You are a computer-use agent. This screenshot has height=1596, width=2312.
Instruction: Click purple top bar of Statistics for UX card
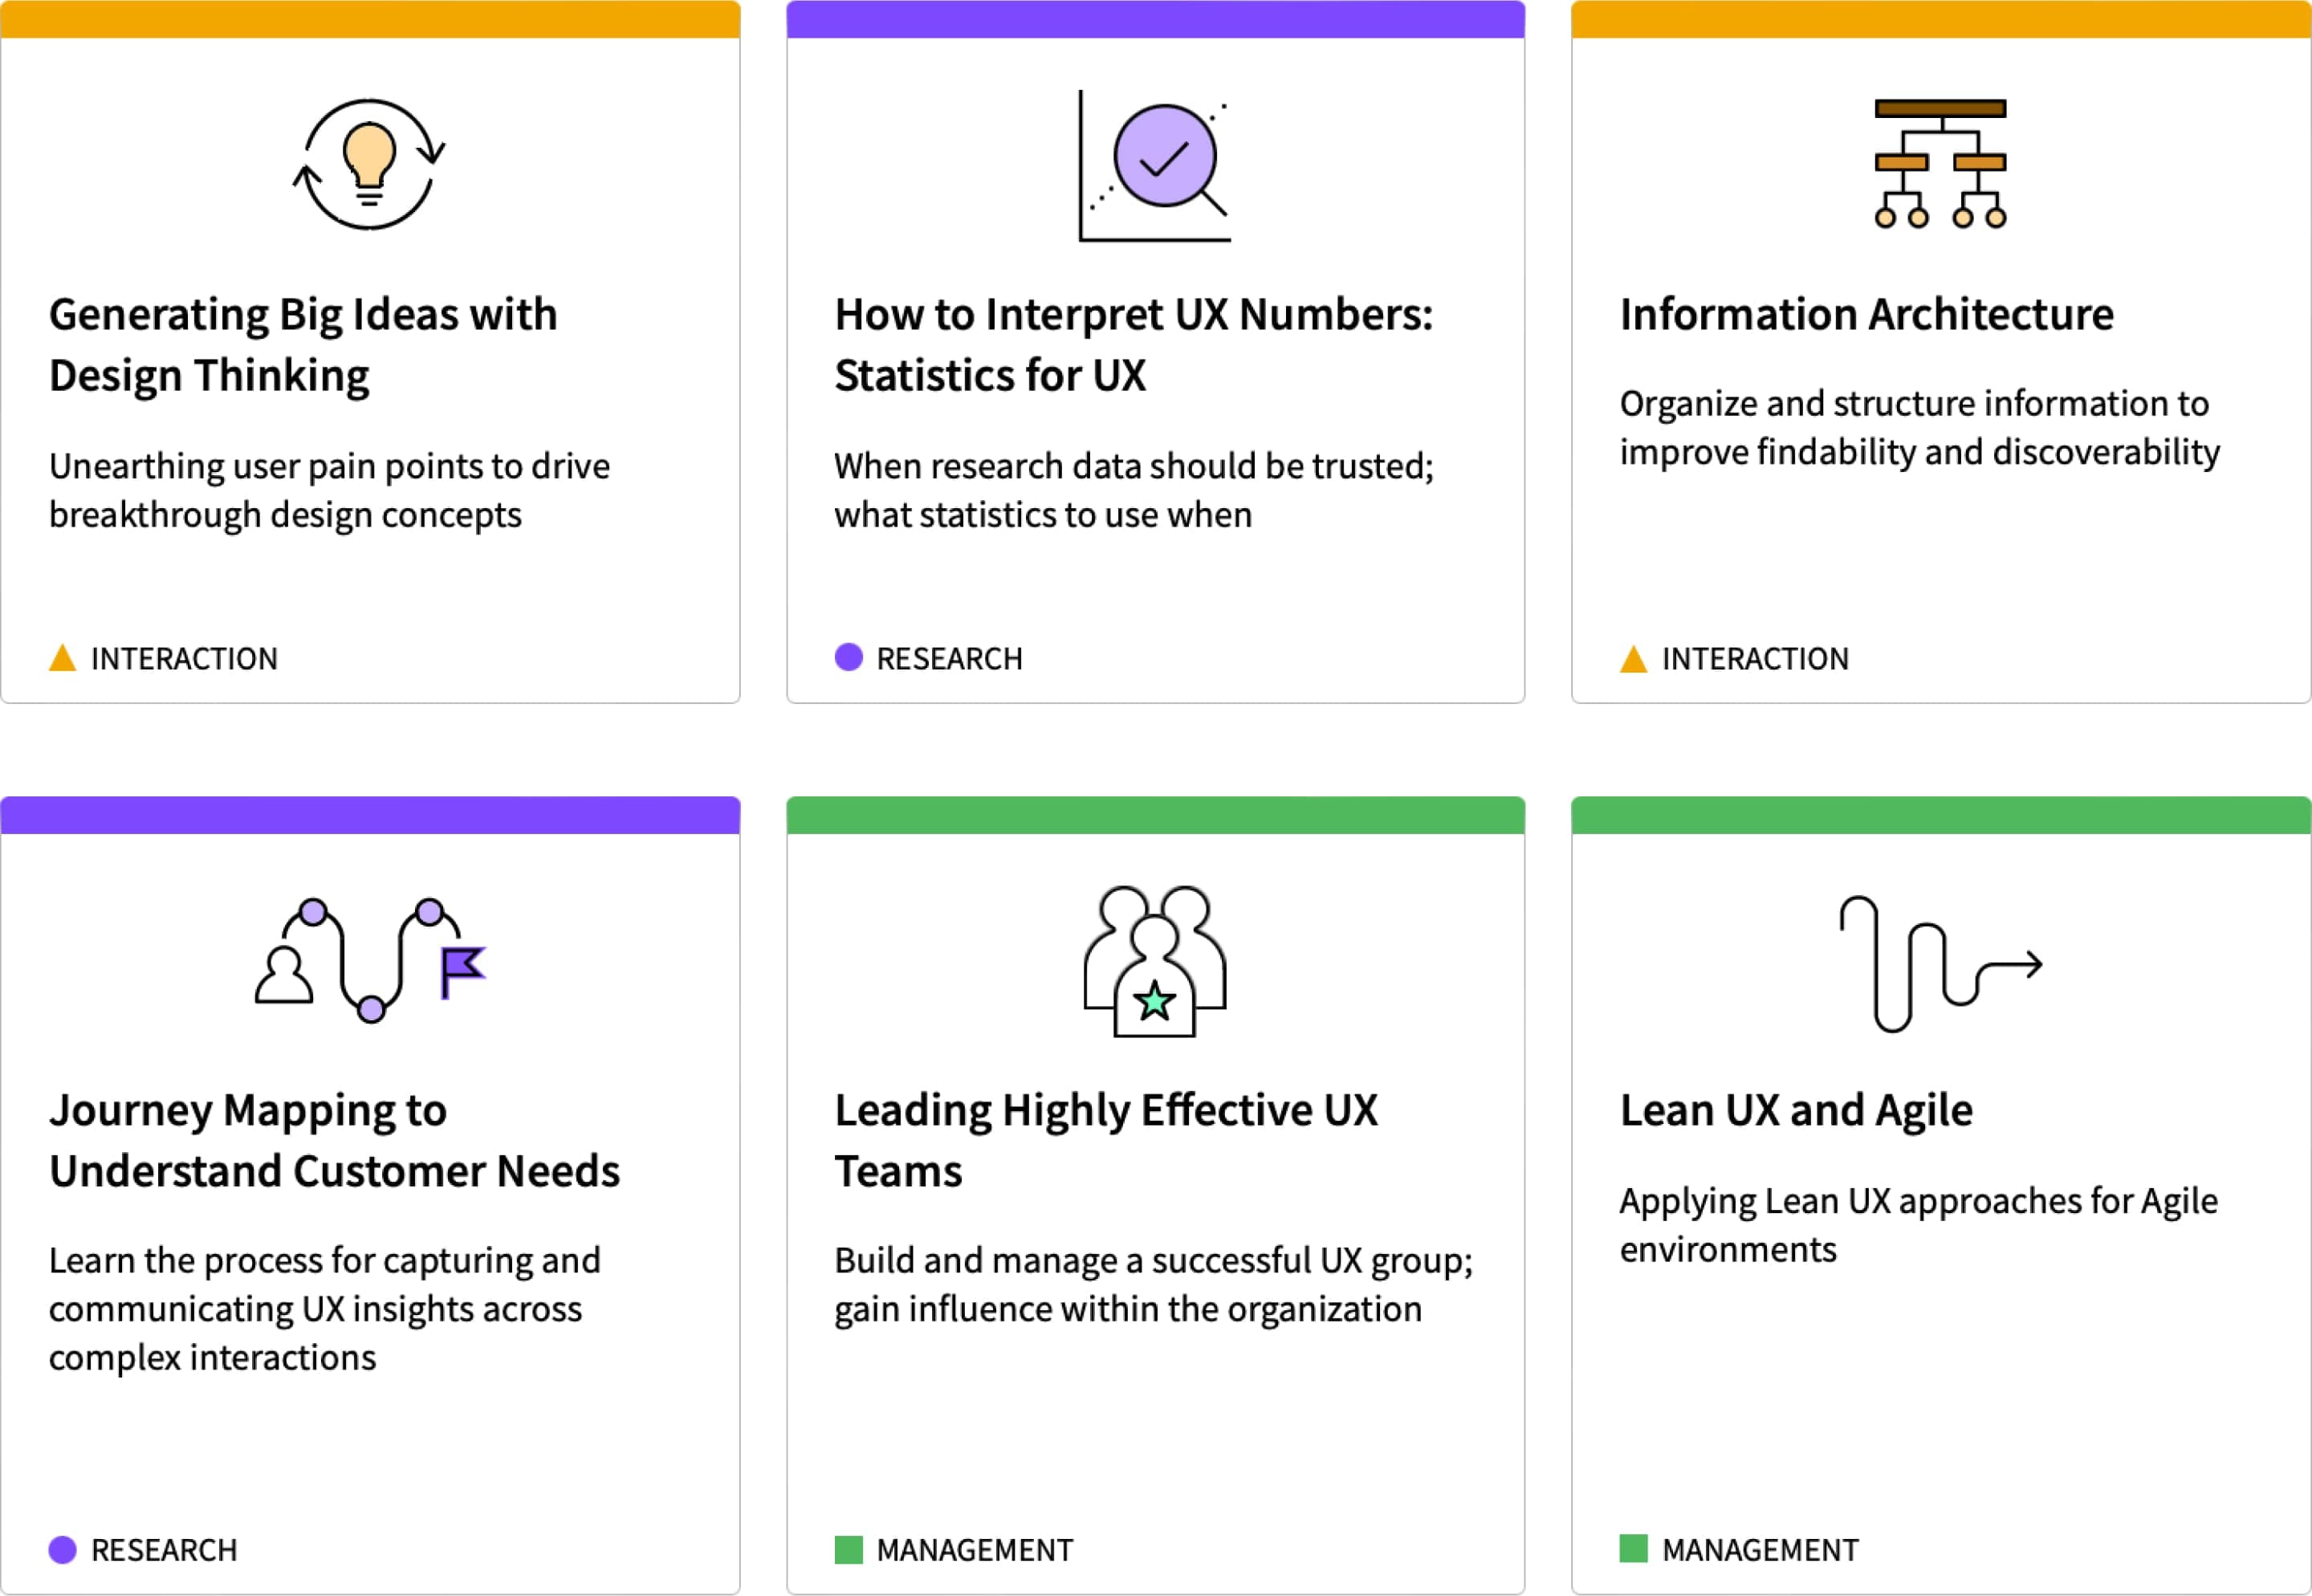[1155, 19]
